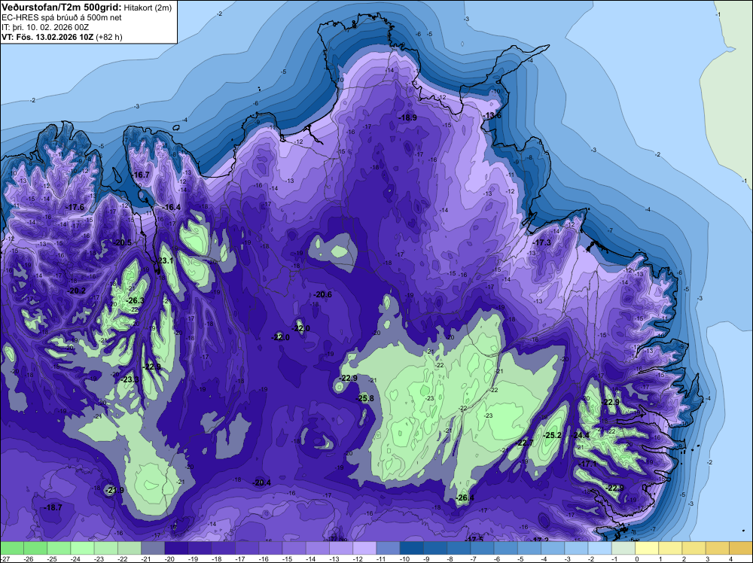The height and width of the screenshot is (563, 753).
Task: Click the -18.9 temperature value on the map
Action: (407, 117)
